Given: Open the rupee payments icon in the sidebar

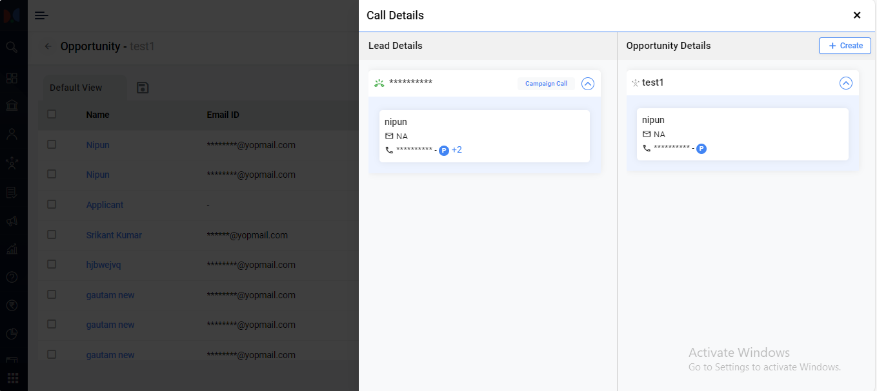Looking at the screenshot, I should click(x=12, y=305).
